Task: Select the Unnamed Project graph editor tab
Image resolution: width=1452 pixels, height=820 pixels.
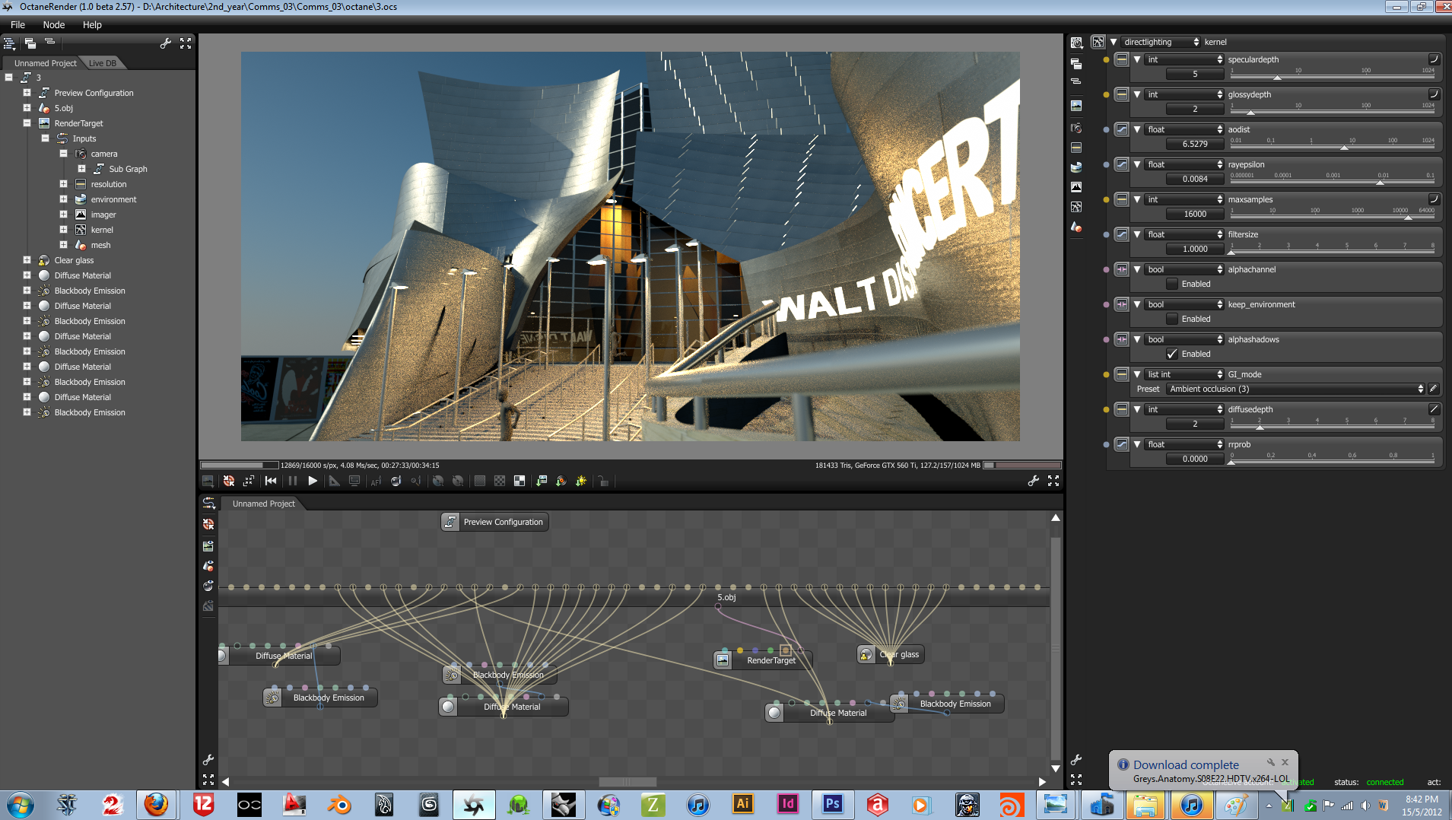Action: tap(263, 504)
